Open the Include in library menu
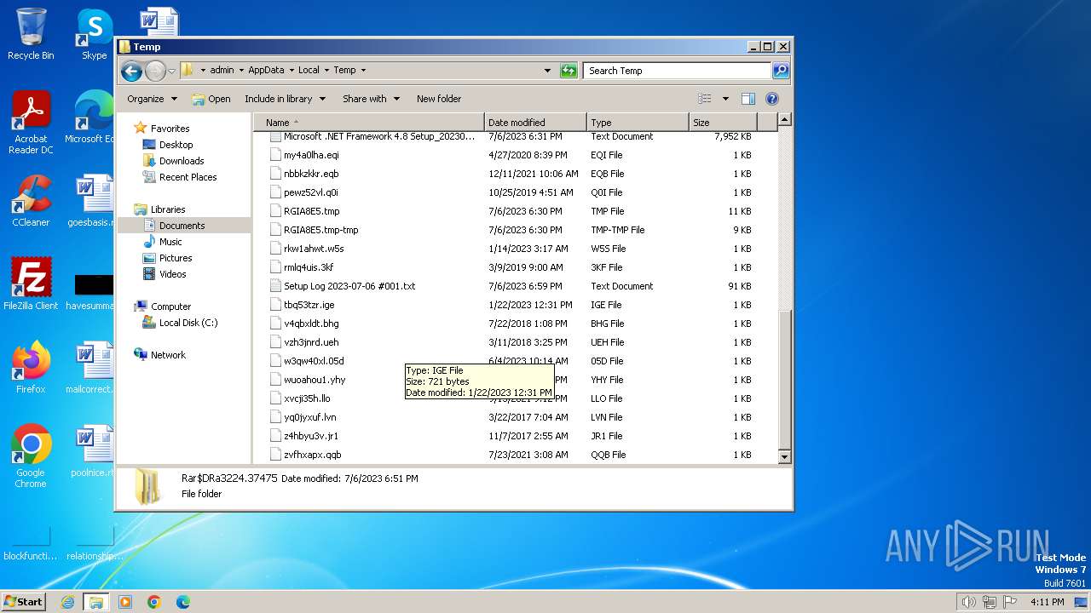The image size is (1091, 613). [x=285, y=99]
